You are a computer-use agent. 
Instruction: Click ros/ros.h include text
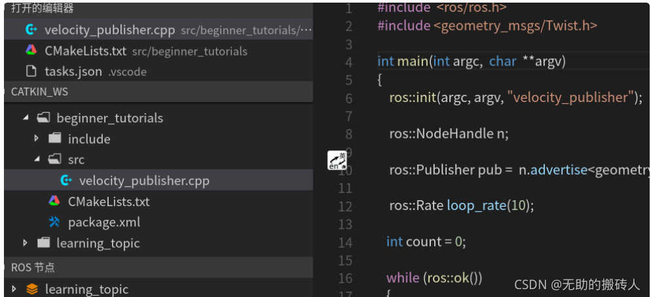click(472, 7)
